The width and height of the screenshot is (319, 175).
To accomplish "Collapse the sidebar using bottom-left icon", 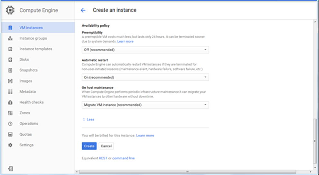I will [x=10, y=169].
